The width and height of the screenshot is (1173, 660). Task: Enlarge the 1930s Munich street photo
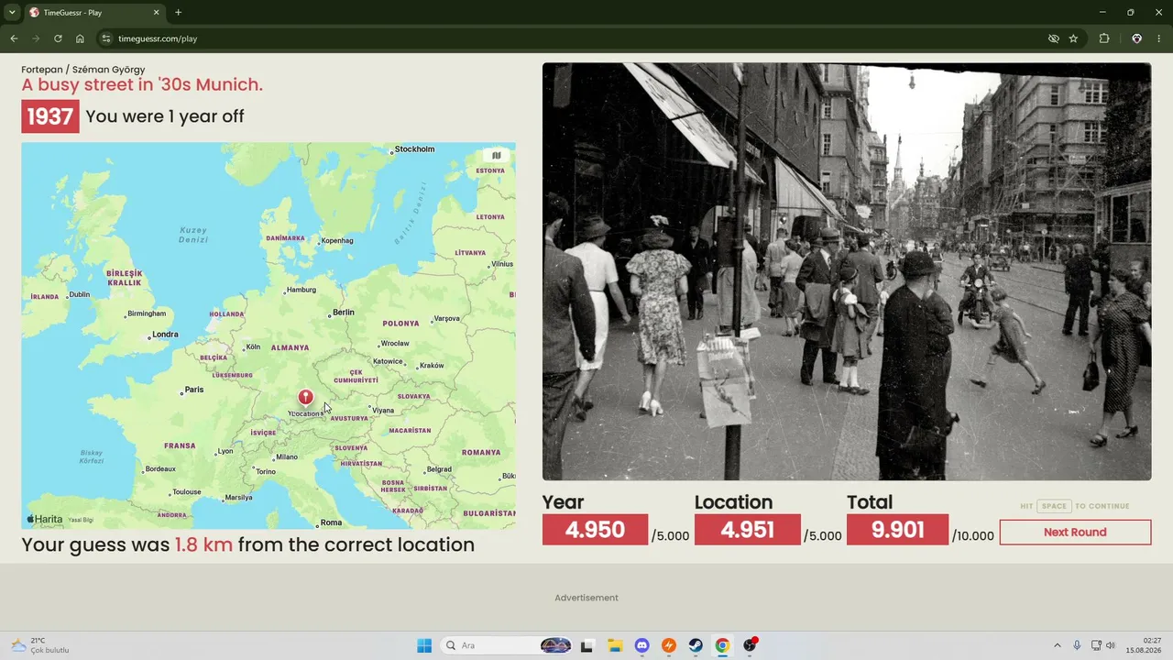pos(847,271)
